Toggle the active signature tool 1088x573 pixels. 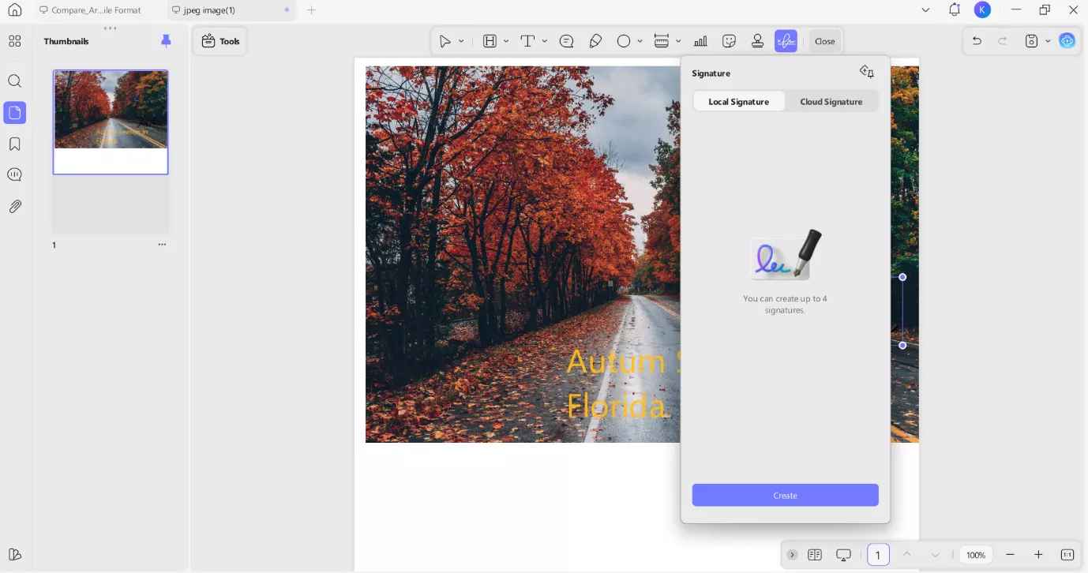coord(786,41)
